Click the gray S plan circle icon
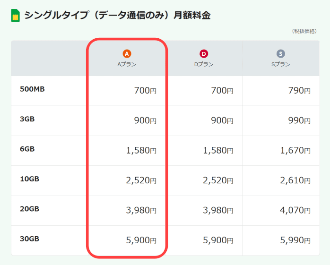 coord(281,54)
